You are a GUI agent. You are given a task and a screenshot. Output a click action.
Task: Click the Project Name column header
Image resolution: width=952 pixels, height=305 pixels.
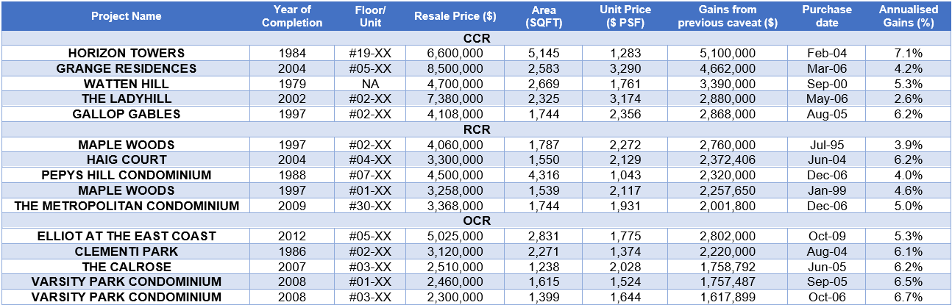127,16
